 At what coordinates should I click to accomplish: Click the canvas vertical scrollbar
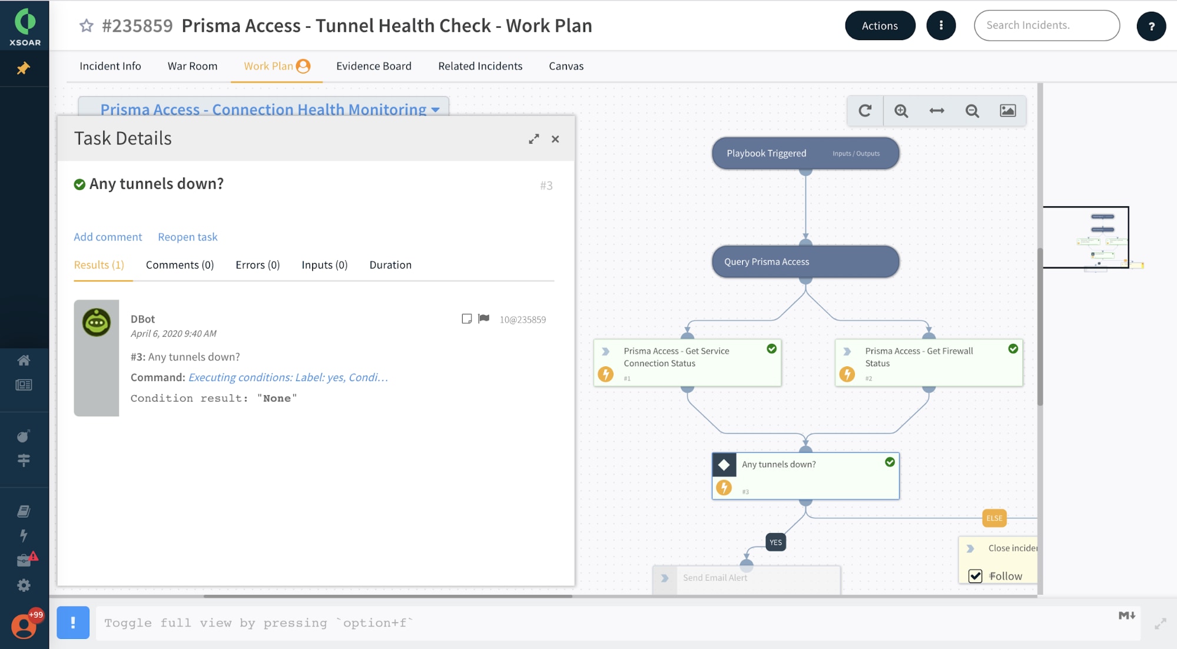coord(1040,327)
